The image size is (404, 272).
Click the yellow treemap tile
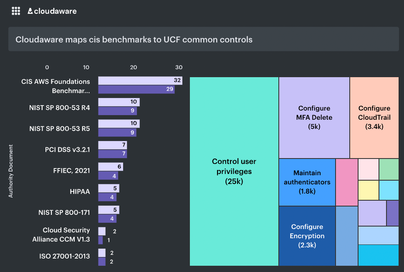[x=369, y=190]
